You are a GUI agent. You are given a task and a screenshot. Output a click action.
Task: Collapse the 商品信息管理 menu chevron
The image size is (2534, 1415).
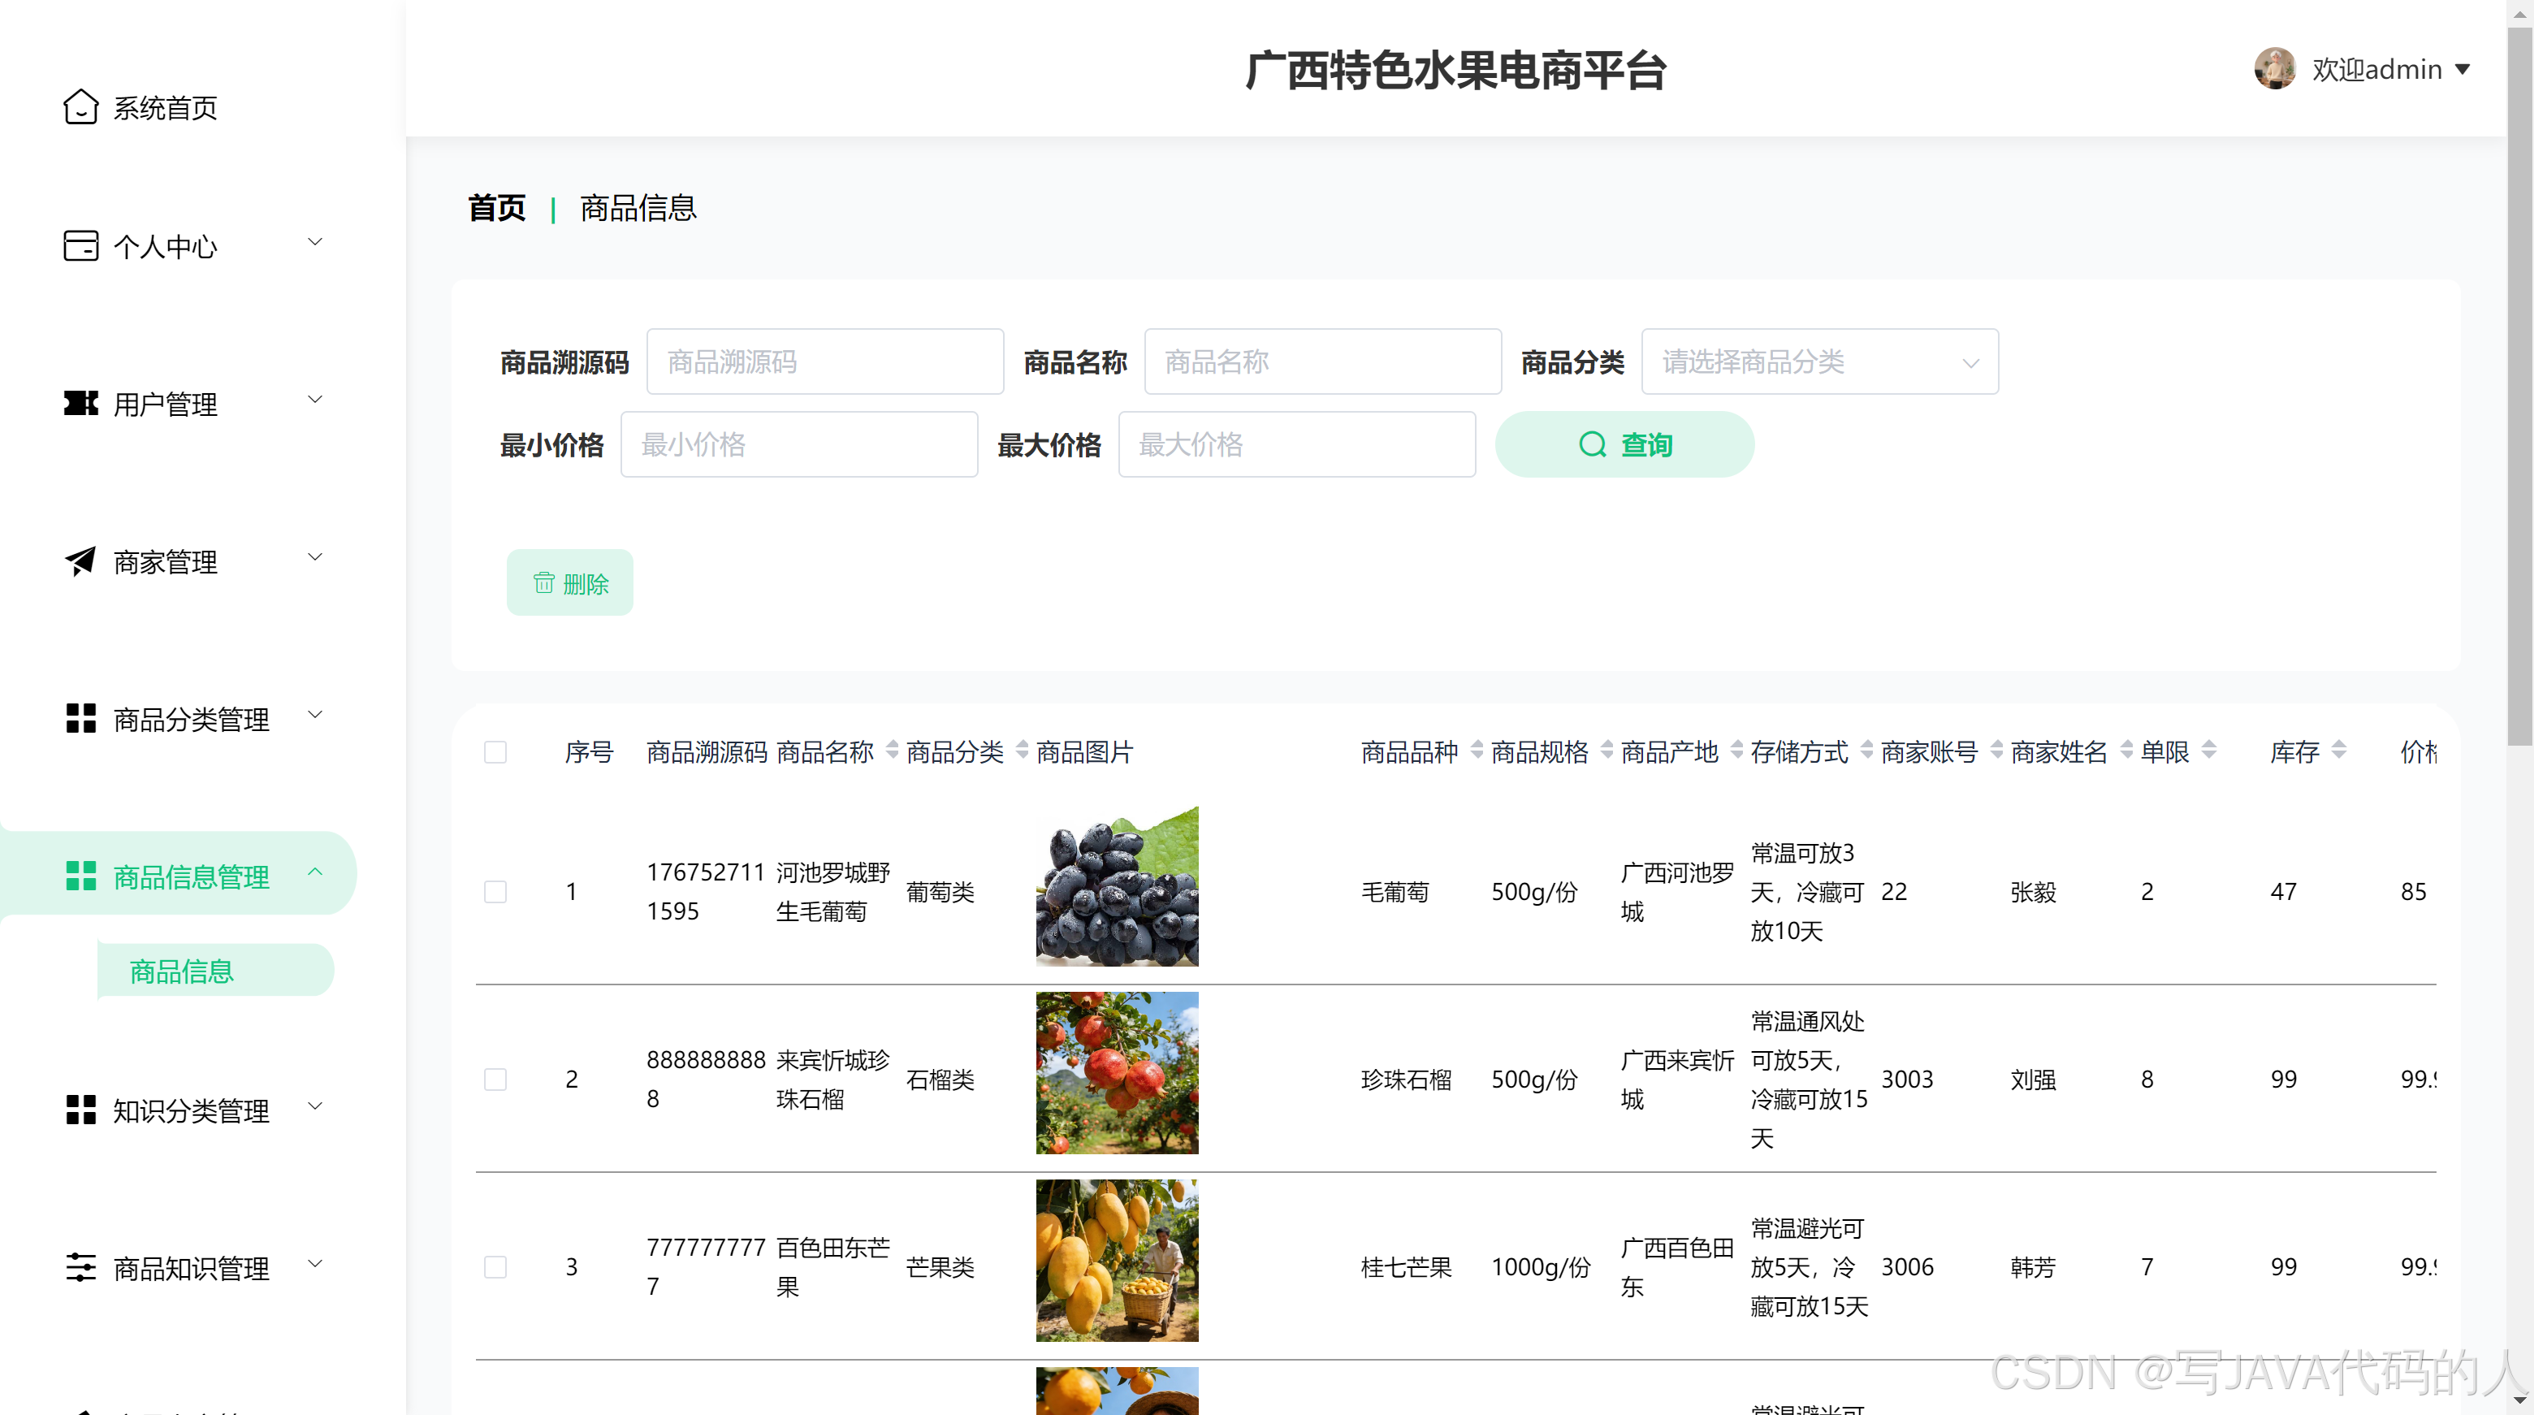tap(315, 872)
